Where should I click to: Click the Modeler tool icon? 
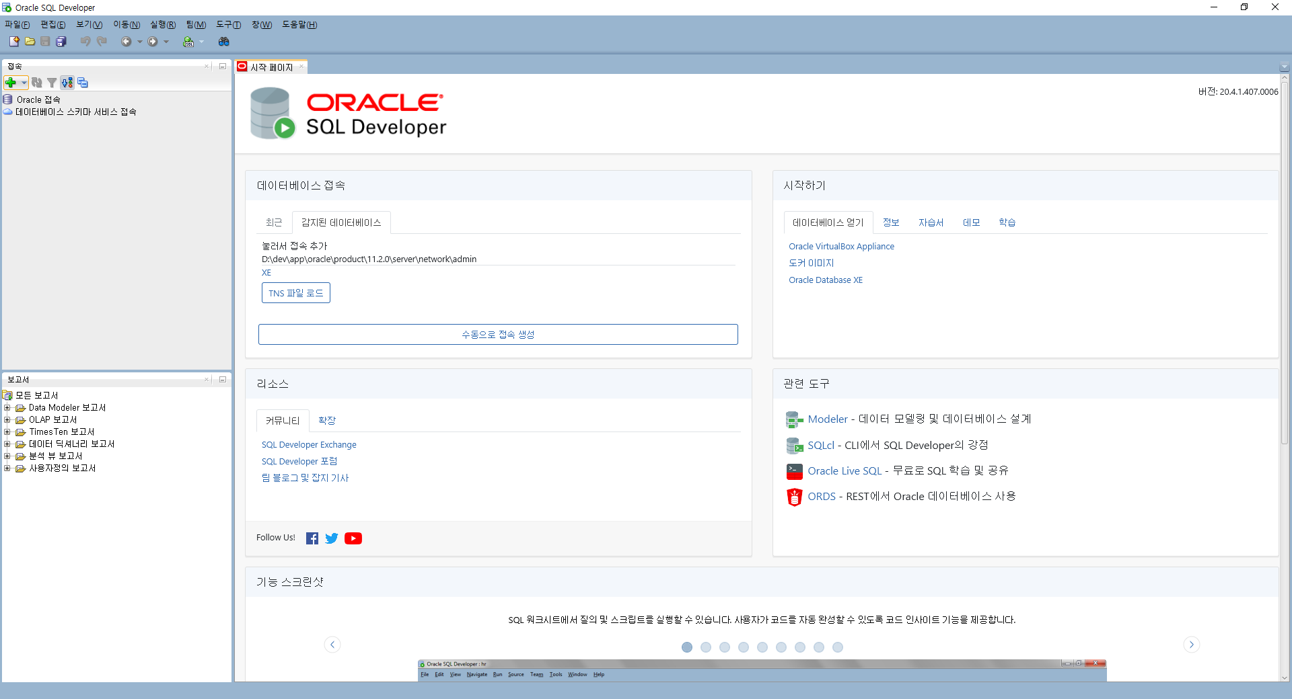tap(795, 420)
